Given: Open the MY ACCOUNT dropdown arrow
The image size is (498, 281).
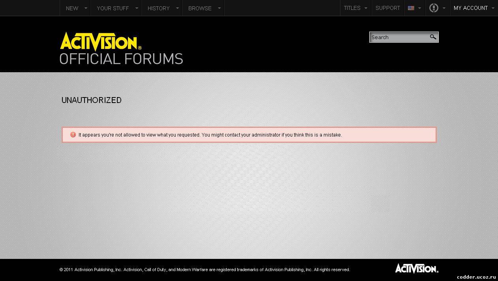Looking at the screenshot, I should click(x=493, y=8).
